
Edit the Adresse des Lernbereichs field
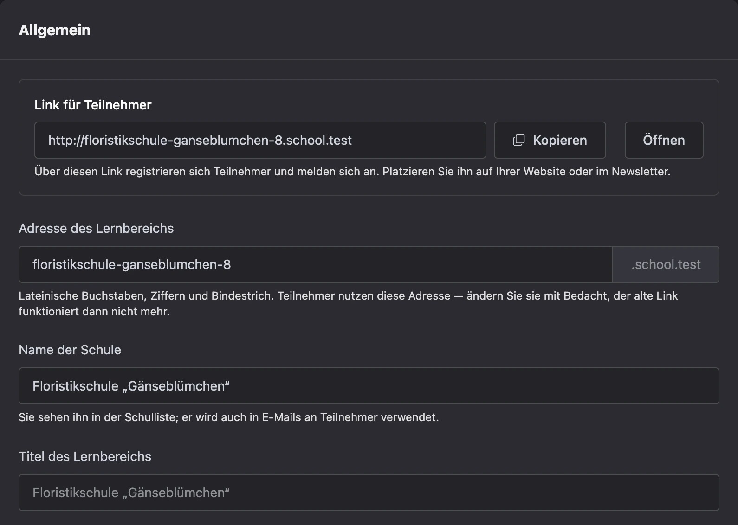(315, 264)
